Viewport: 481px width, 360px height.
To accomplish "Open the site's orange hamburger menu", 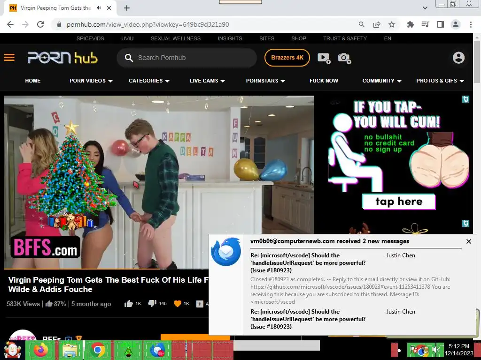I will [x=9, y=58].
